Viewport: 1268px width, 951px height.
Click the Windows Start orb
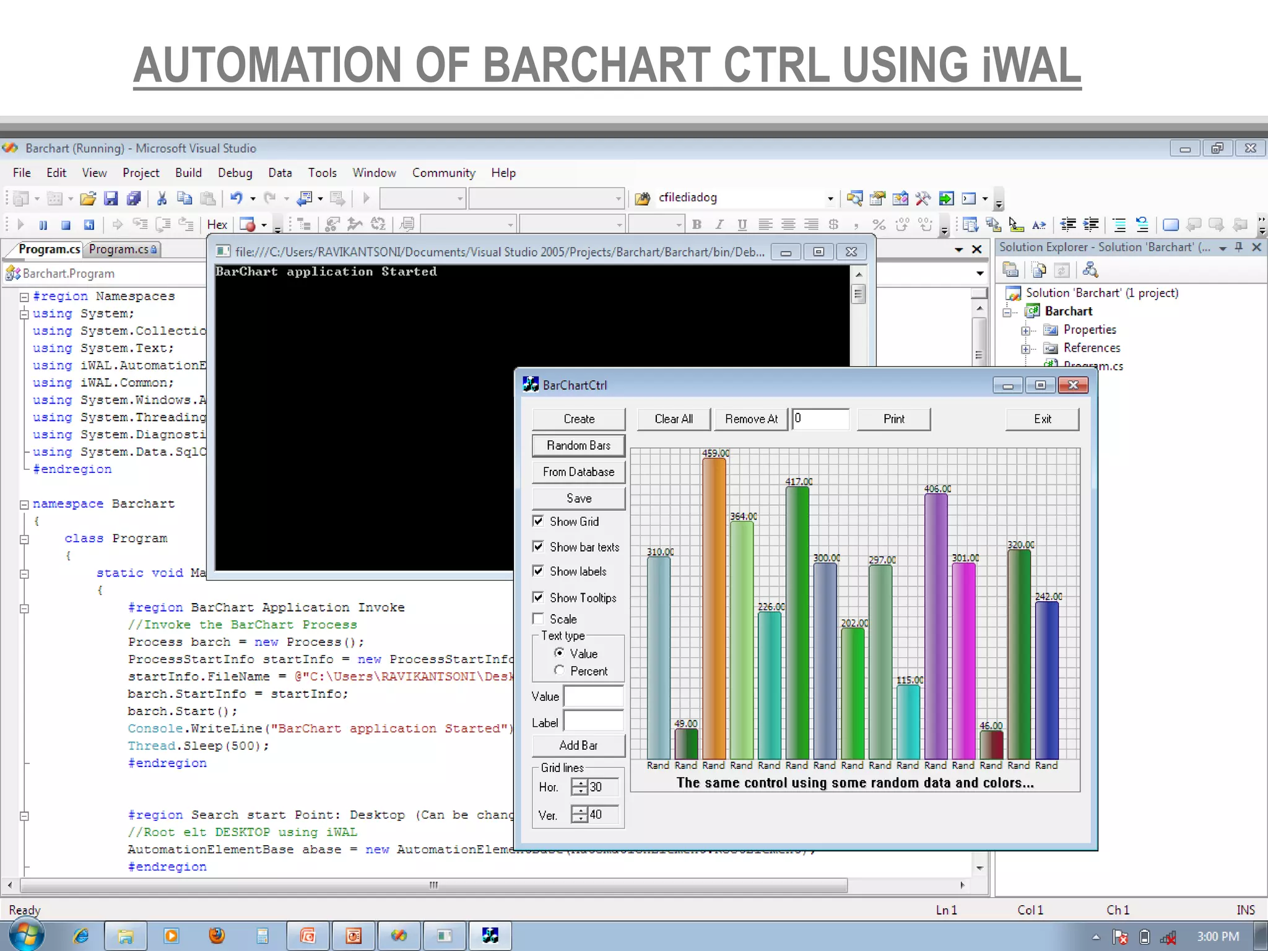[25, 935]
